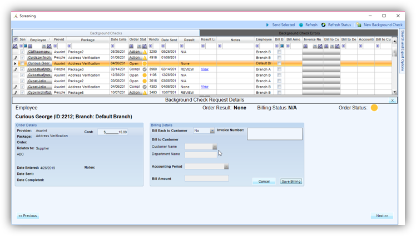Toggle Bill Back checkbox in first Branch A row

[x=279, y=69]
